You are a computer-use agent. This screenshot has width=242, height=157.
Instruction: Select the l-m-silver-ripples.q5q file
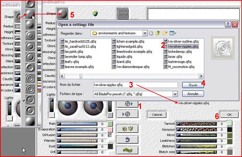click(x=183, y=47)
